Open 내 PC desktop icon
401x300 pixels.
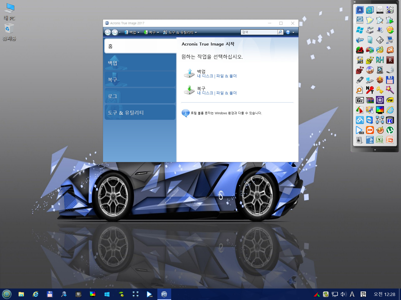coord(9,11)
